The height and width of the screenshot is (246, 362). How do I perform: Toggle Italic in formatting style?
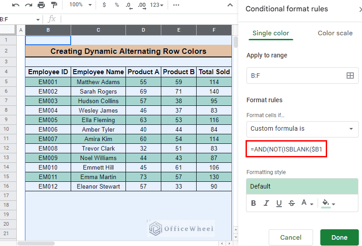pos(266,203)
